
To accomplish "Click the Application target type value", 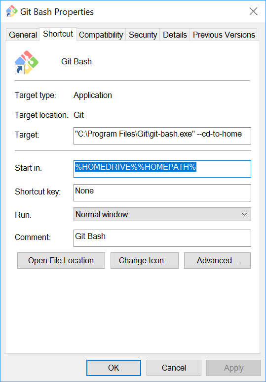I will tap(93, 95).
